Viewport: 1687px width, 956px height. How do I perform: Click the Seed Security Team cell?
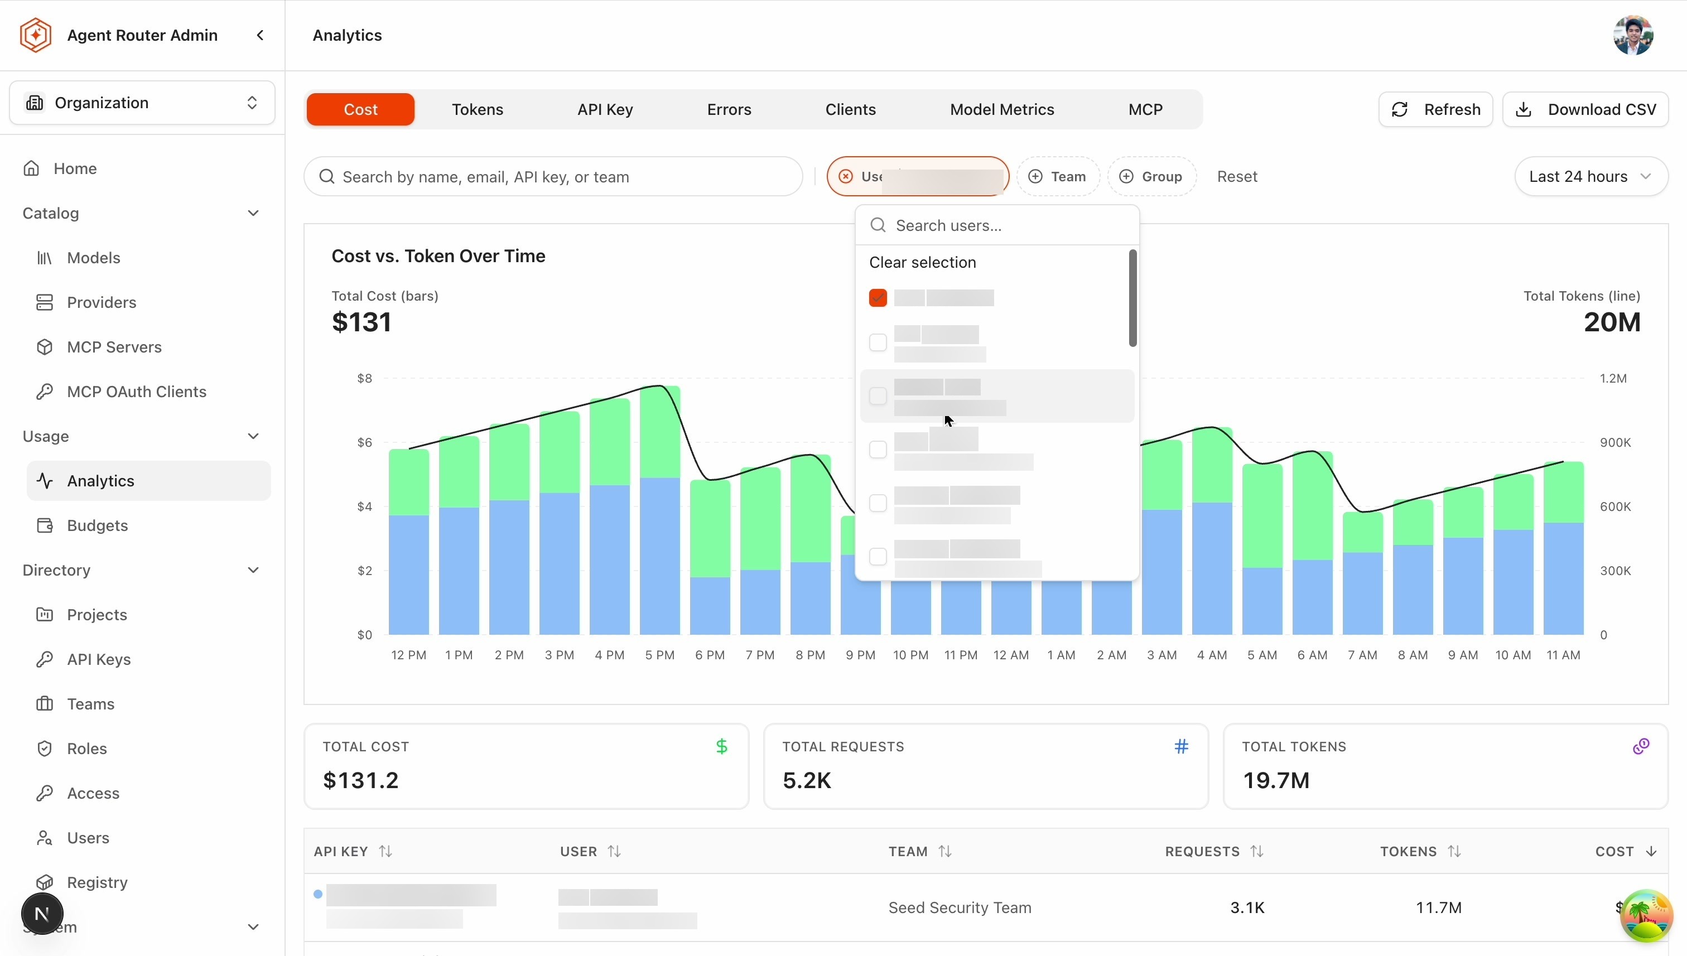coord(960,907)
